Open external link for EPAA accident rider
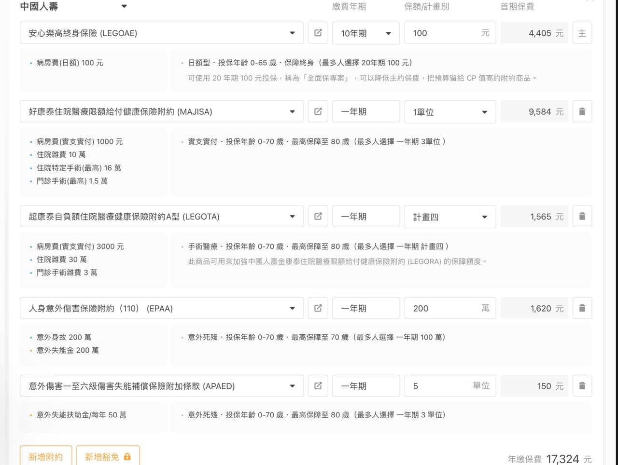Viewport: 618px width, 465px height. pos(318,308)
